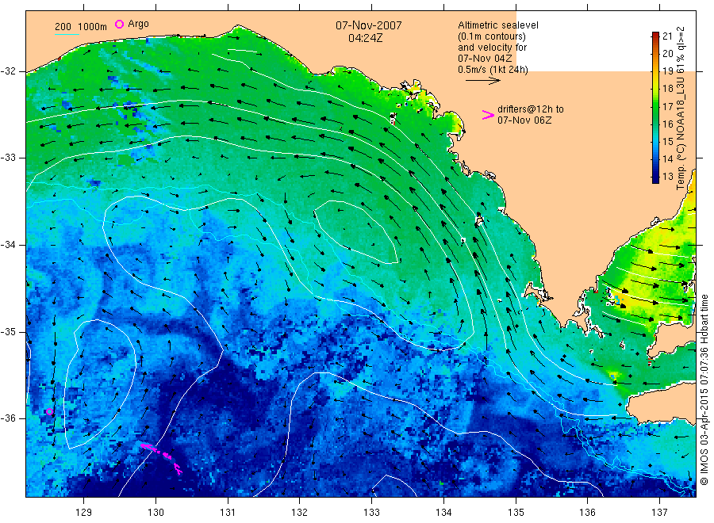Click the 'drifters@12h to' label
The image size is (714, 523).
(x=531, y=109)
